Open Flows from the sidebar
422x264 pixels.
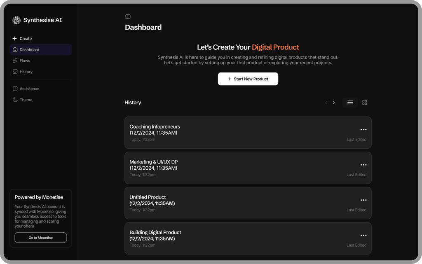coord(25,61)
